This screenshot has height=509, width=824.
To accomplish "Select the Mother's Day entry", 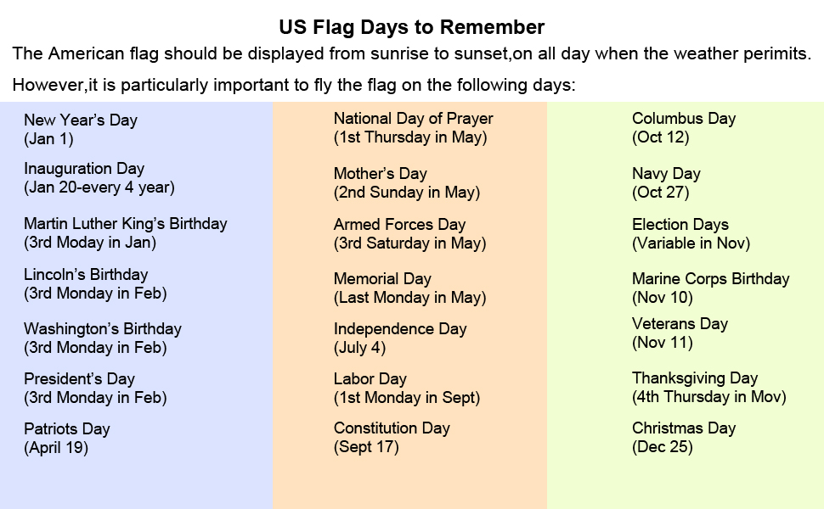I will 380,174.
